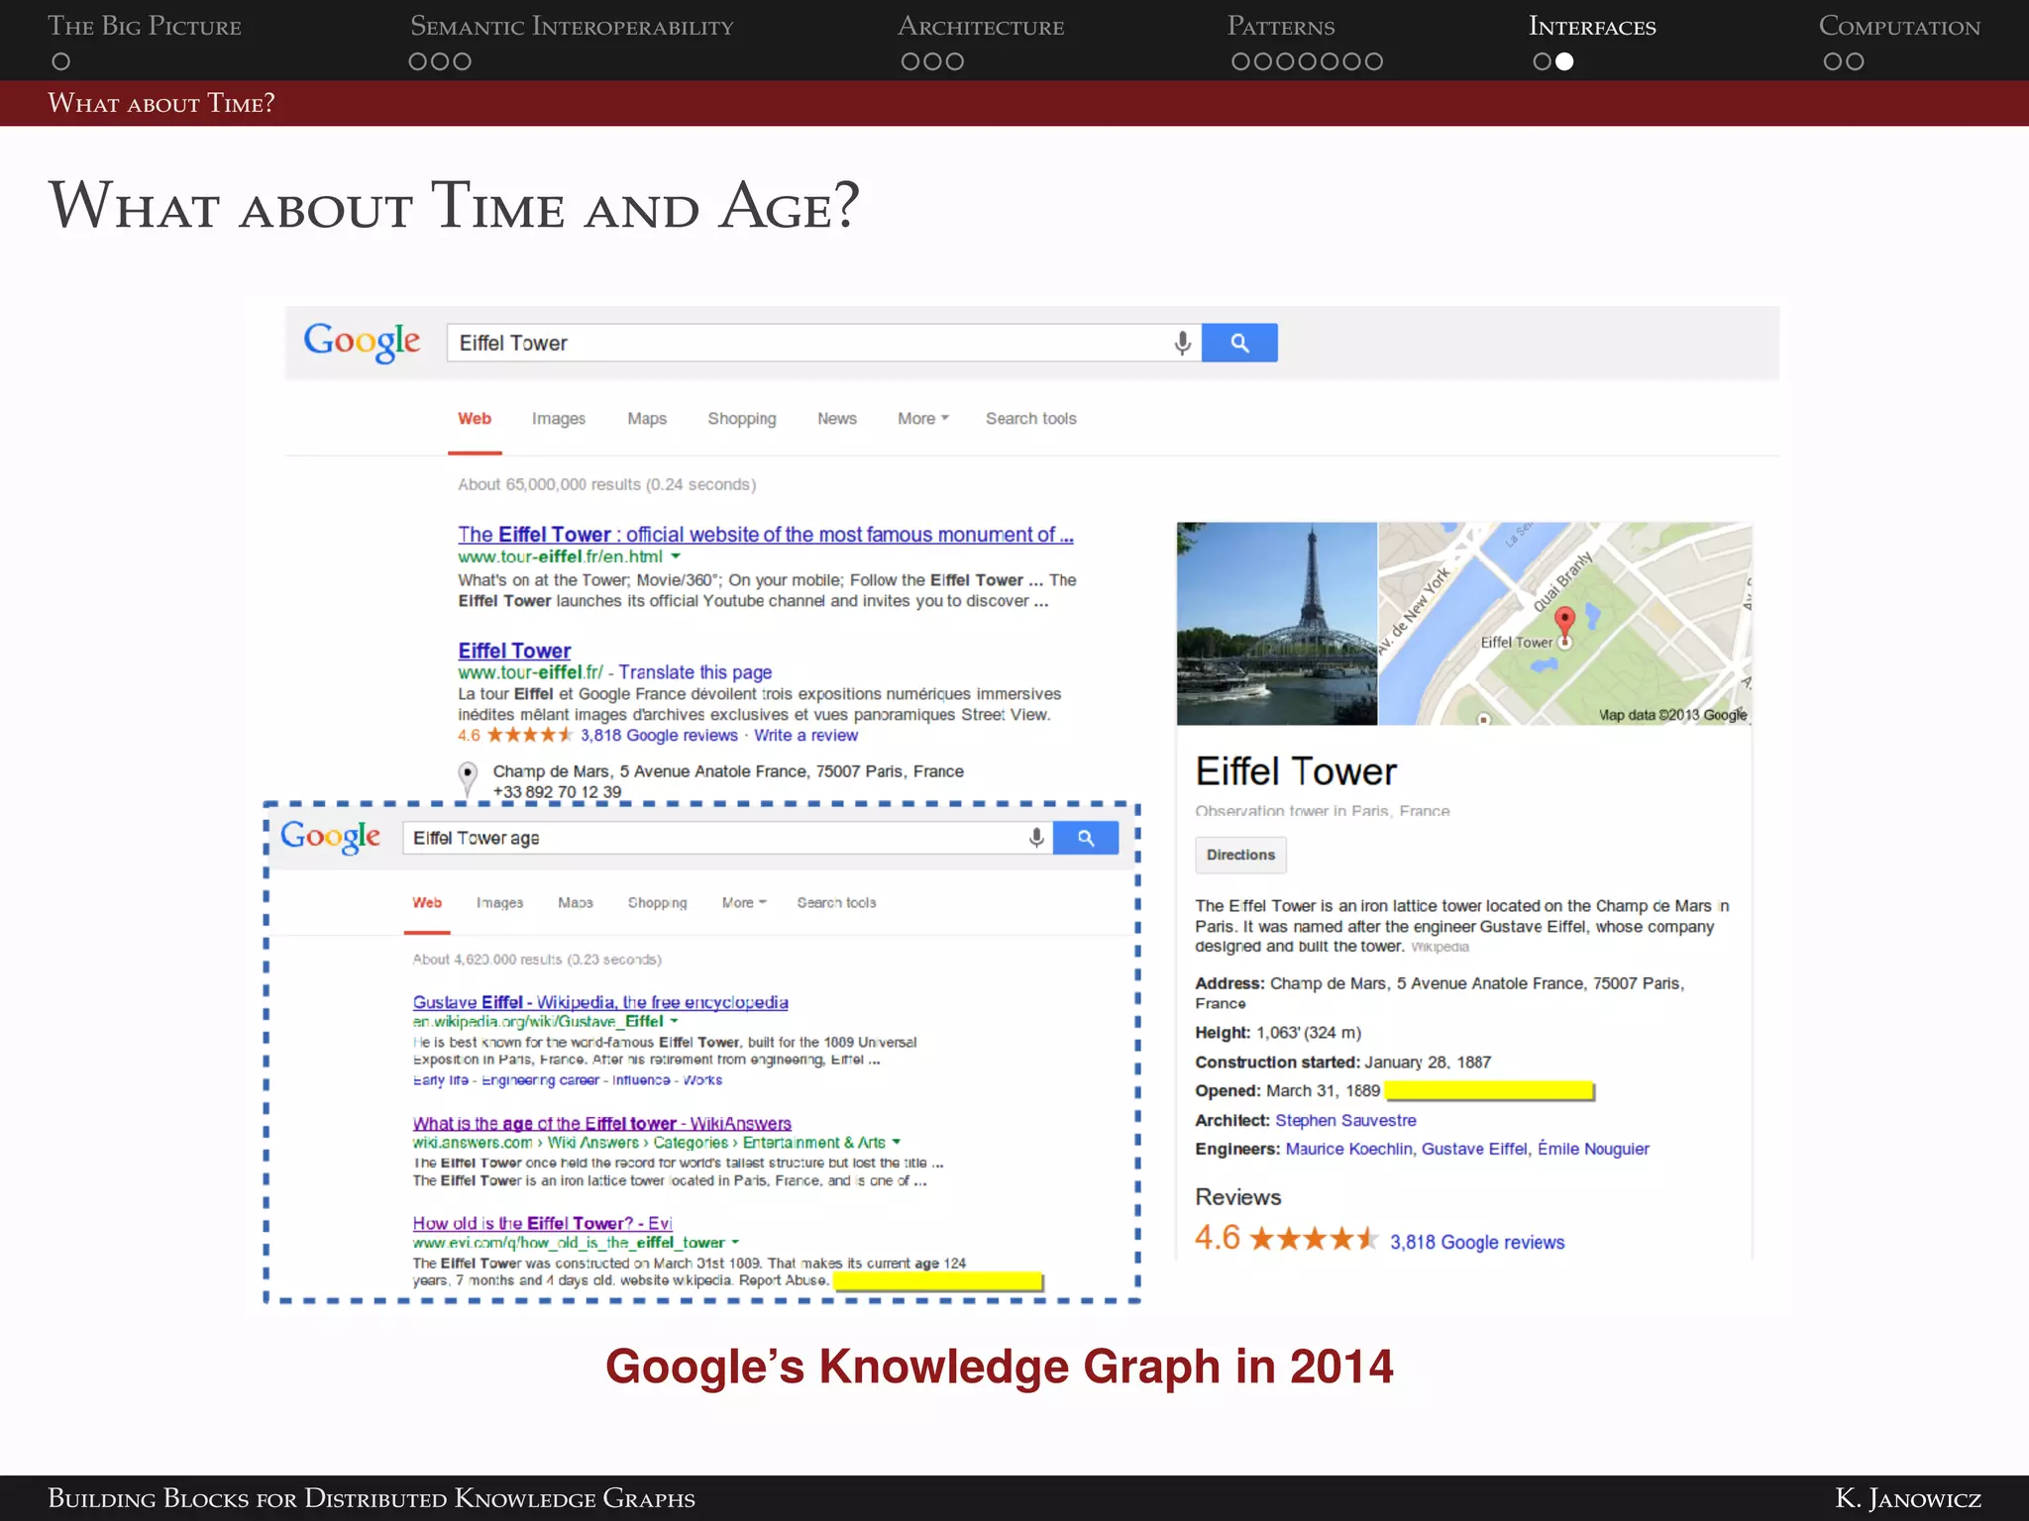2029x1521 pixels.
Task: Open dropdown arrow next to en.wikipedia.org Gustave_Eiffel URL
Action: point(674,1021)
